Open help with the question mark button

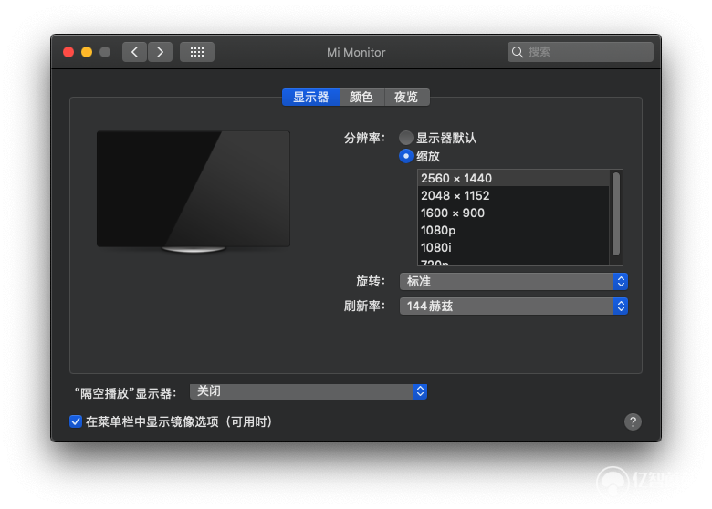click(633, 422)
